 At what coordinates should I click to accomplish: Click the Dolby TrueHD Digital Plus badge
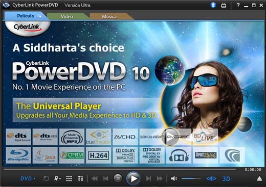click(125, 155)
